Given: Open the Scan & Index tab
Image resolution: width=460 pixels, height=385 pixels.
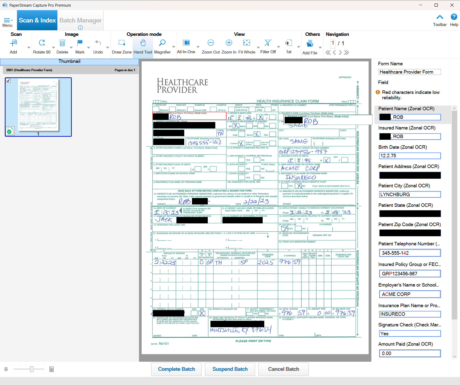Looking at the screenshot, I should pos(37,20).
